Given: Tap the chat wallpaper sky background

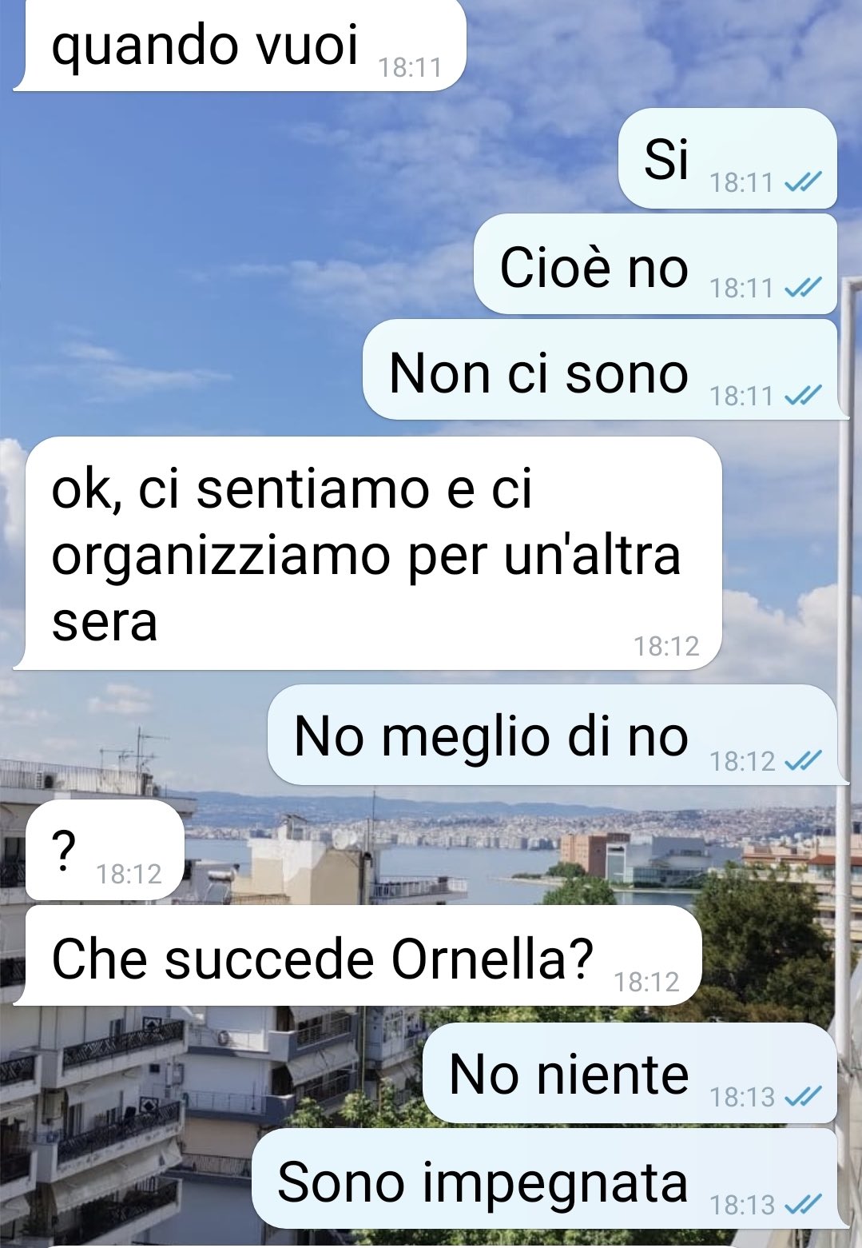Looking at the screenshot, I should point(200,240).
